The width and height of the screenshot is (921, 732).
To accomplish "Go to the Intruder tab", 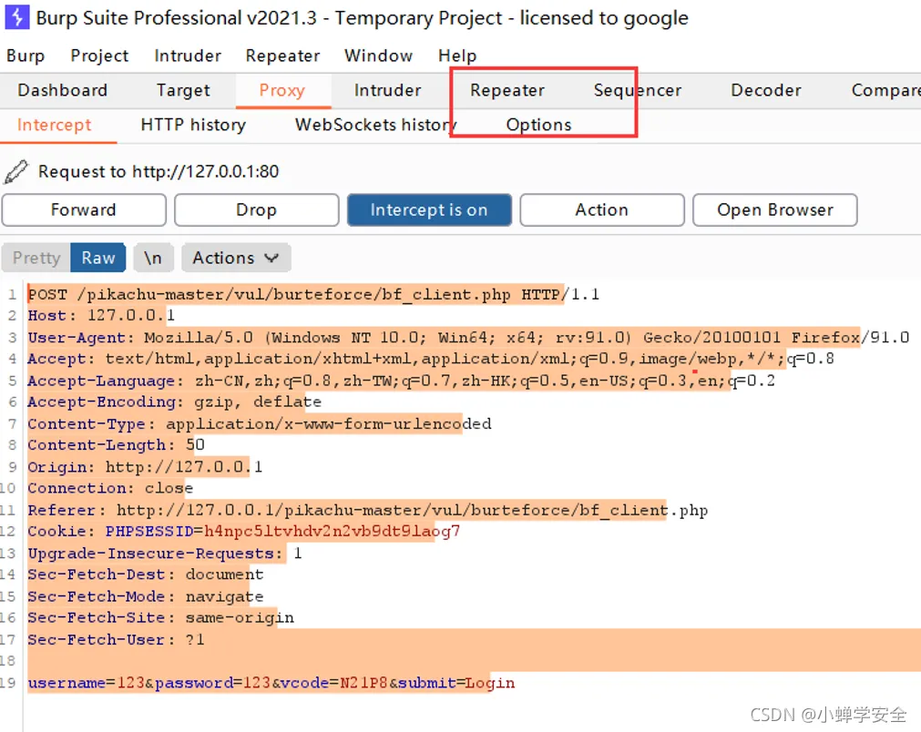I will point(387,90).
